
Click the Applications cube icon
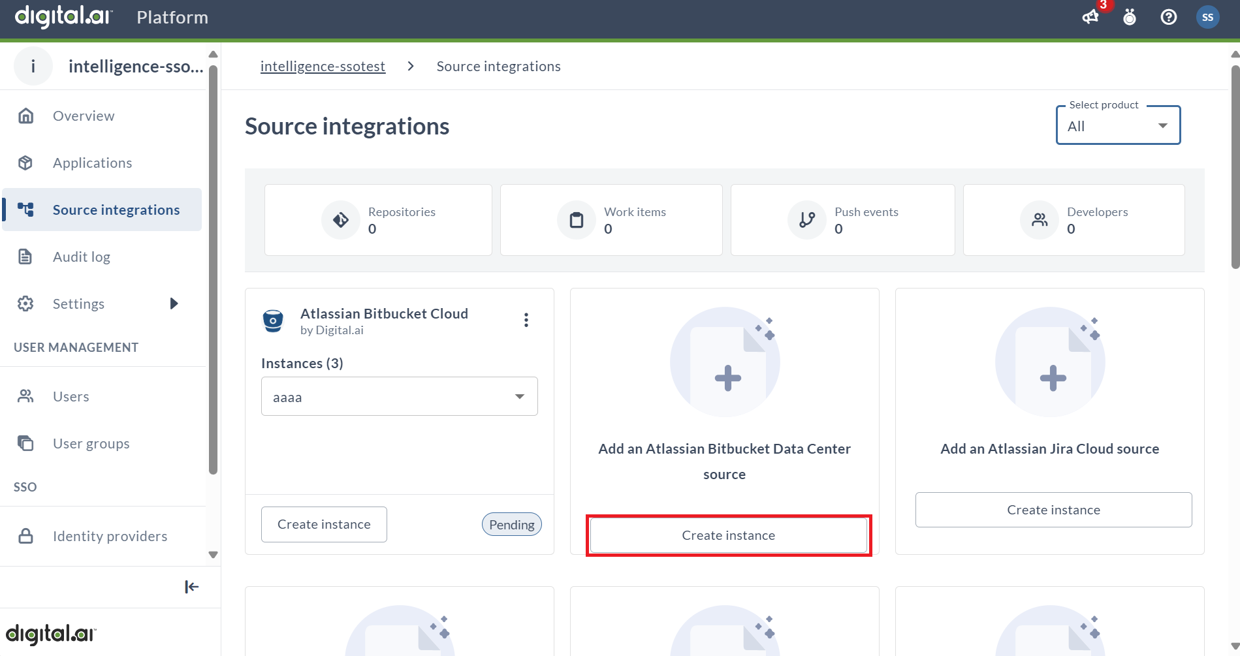coord(25,163)
